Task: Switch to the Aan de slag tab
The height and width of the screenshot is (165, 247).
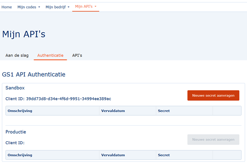Action: pos(17,56)
